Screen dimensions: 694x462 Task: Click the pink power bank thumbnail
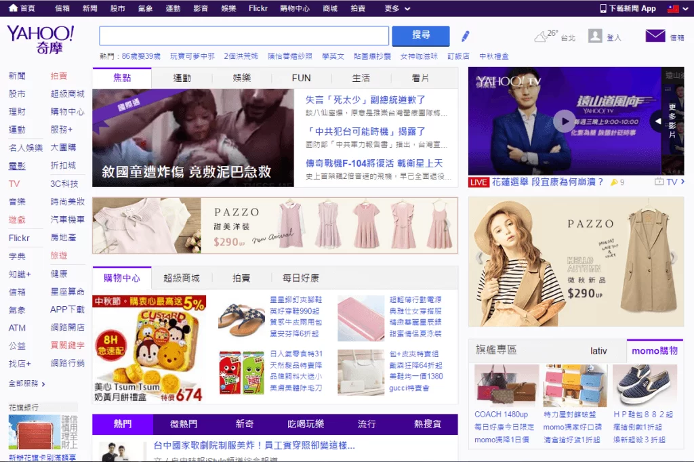[361, 318]
